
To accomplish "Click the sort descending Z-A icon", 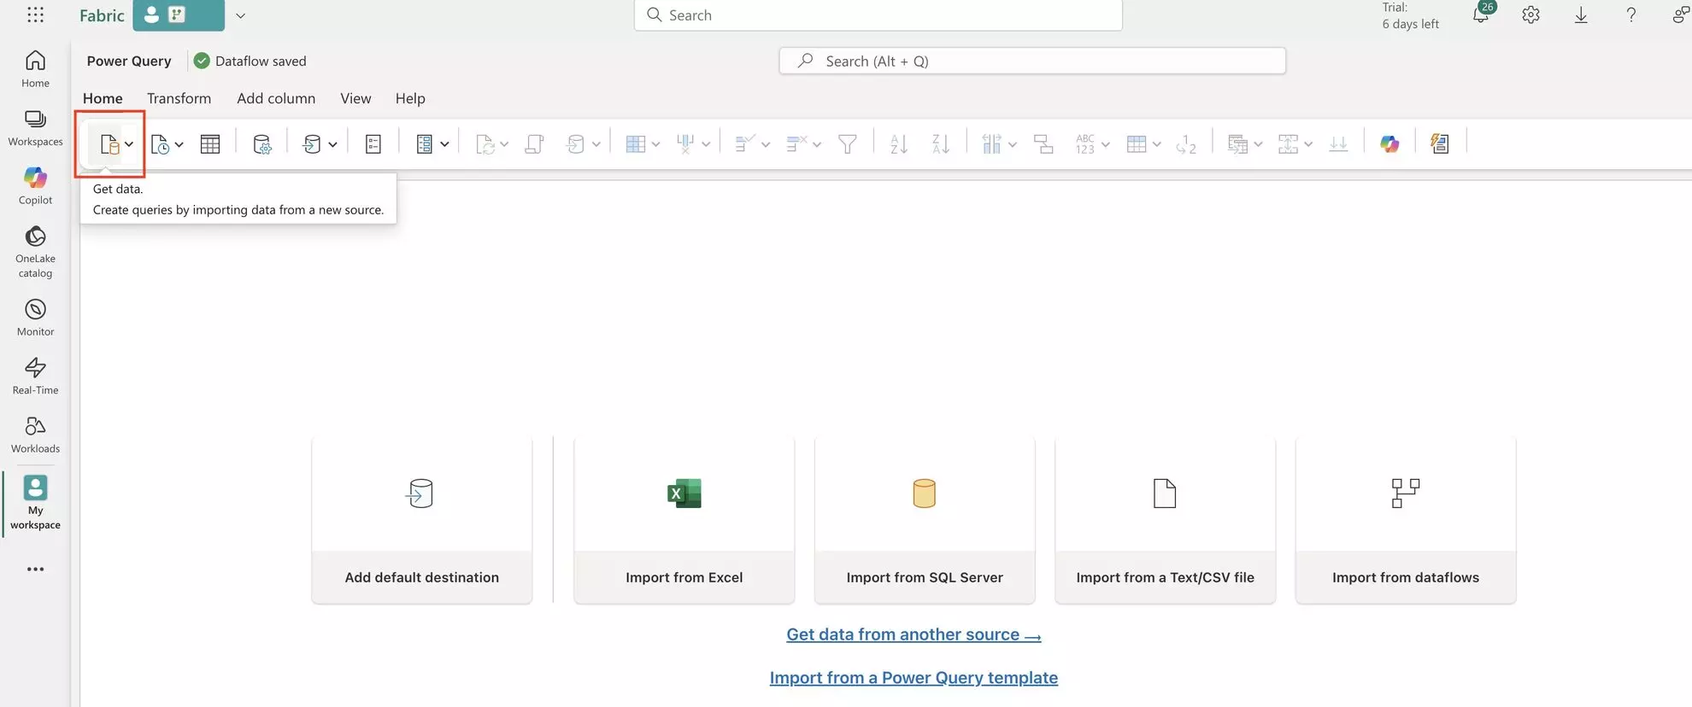I will [941, 144].
